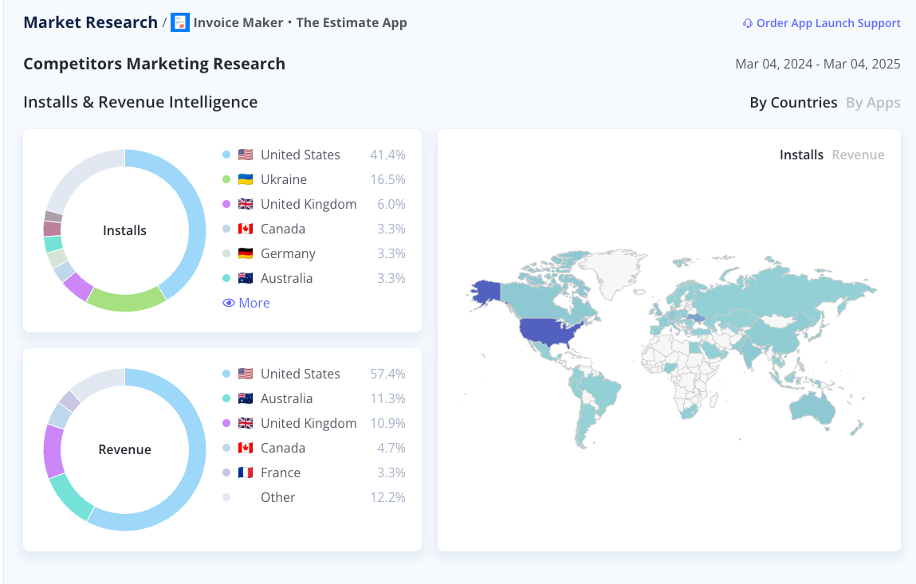Click the Canada flag in Revenue list
Viewport: 916px width, 584px height.
pos(246,448)
